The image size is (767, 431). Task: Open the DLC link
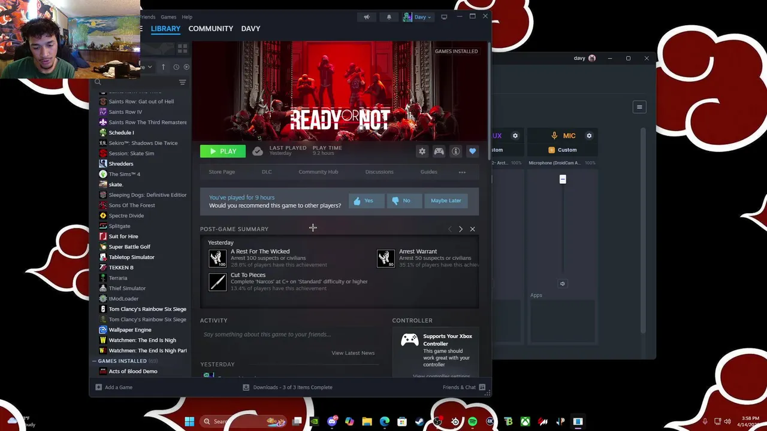tap(267, 172)
